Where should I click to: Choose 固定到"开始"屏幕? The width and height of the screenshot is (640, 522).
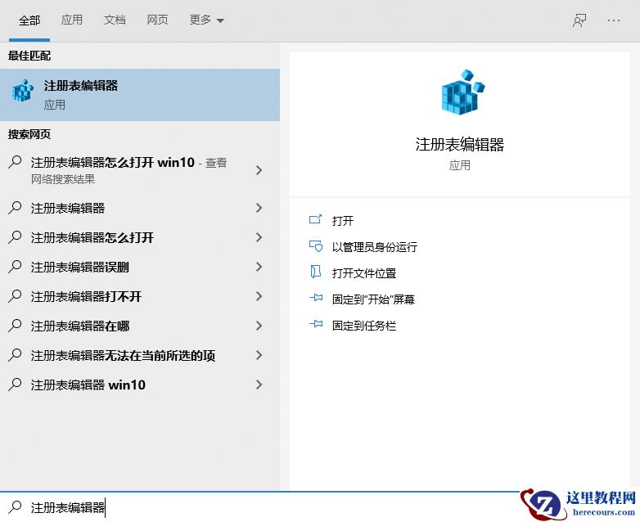373,299
